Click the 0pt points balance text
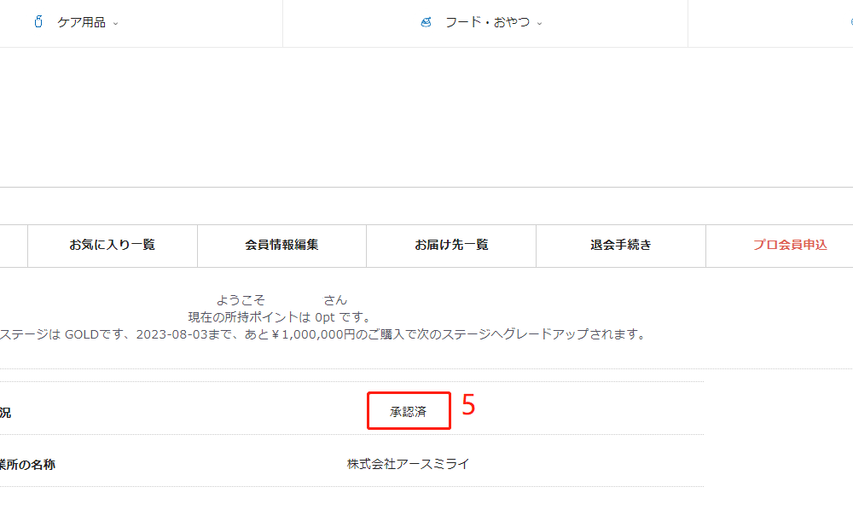The height and width of the screenshot is (510, 853). [325, 317]
